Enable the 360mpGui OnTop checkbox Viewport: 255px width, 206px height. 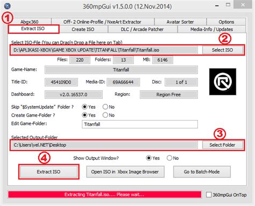pyautogui.click(x=209, y=195)
